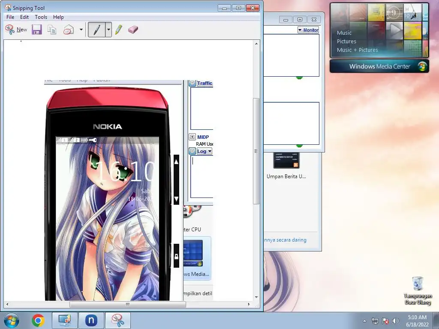Open the Action Center flag icon
Viewport: 439px width, 329px height.
385,321
